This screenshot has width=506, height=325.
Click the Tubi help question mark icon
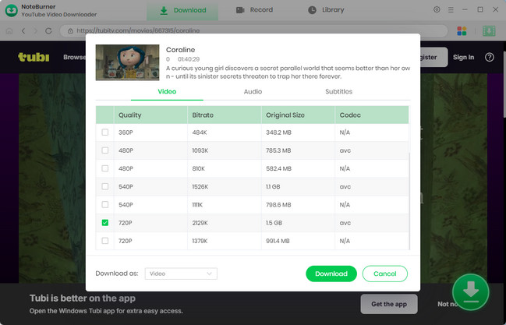(490, 57)
